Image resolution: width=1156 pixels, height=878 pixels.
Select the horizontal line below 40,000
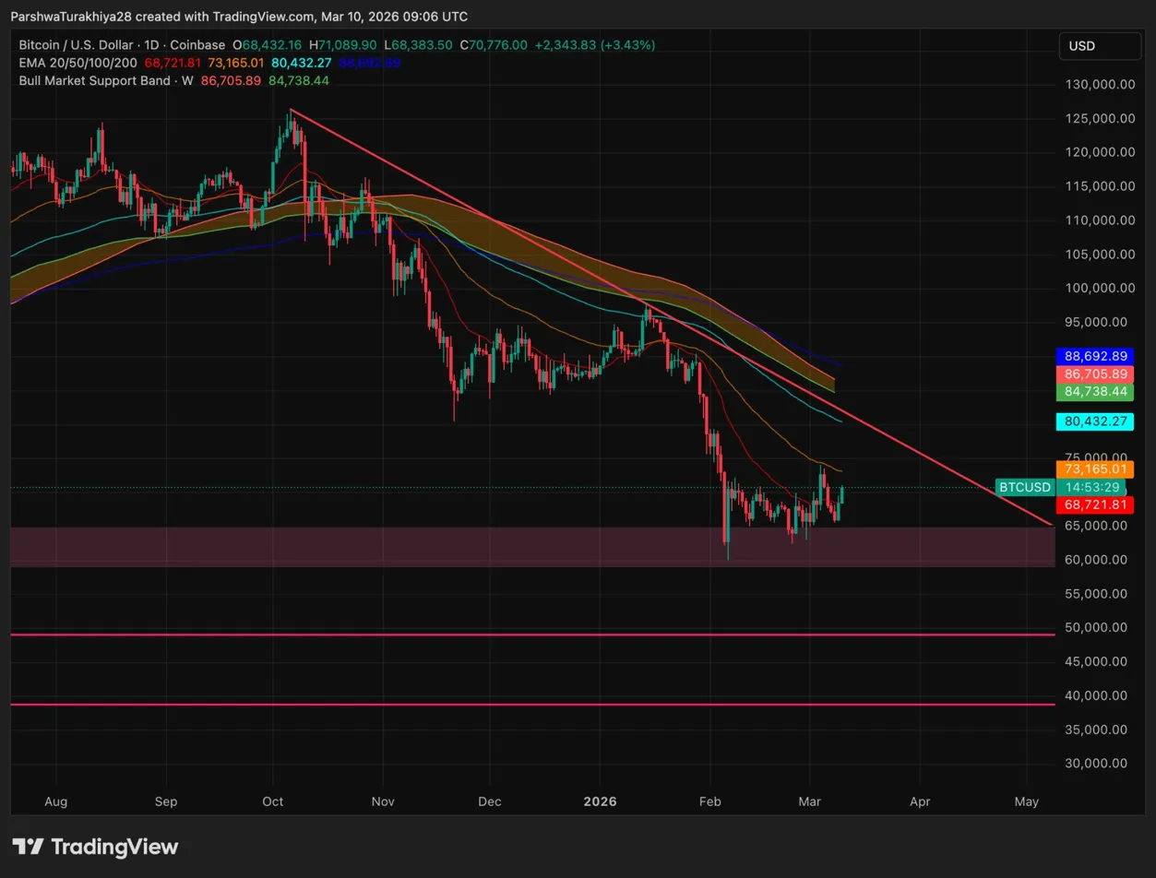(461, 705)
